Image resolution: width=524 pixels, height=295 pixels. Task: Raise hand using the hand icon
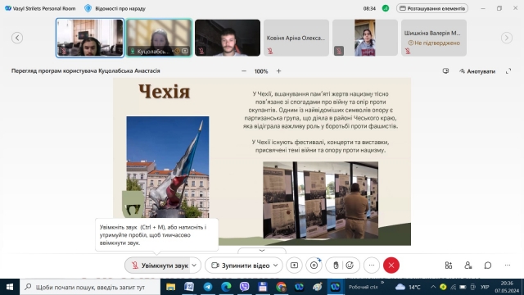point(336,265)
